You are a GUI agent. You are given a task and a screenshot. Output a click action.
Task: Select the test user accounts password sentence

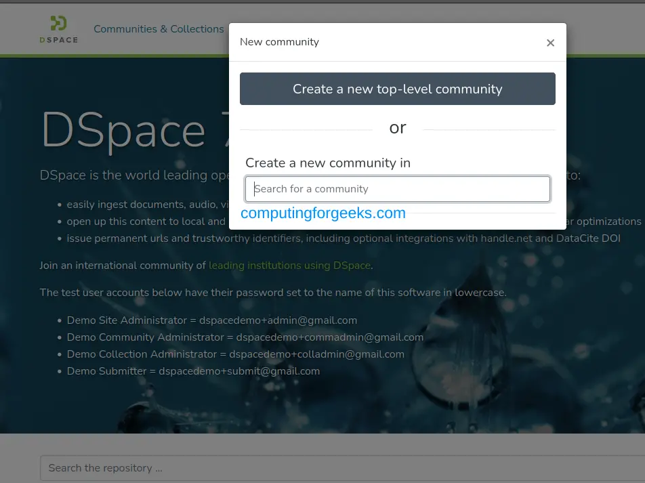coord(273,293)
